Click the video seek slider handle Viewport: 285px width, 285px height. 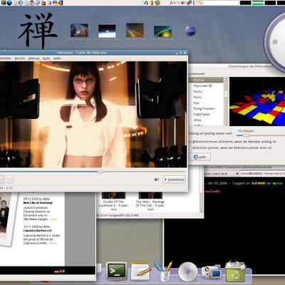pos(100,171)
